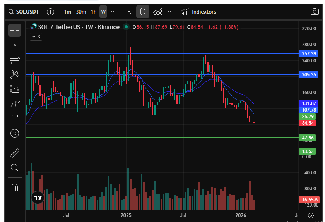The width and height of the screenshot is (325, 222).
Task: Select the 30m timeframe
Action: click(81, 12)
